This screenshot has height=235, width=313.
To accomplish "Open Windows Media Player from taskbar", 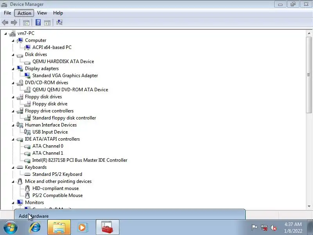I will pyautogui.click(x=82, y=228).
